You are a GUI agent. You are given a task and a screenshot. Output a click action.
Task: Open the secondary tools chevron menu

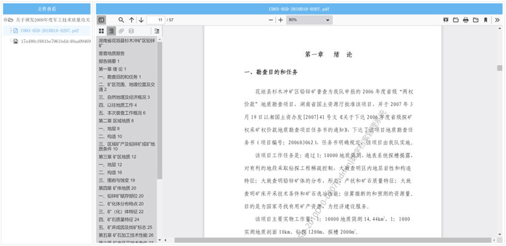click(x=497, y=20)
